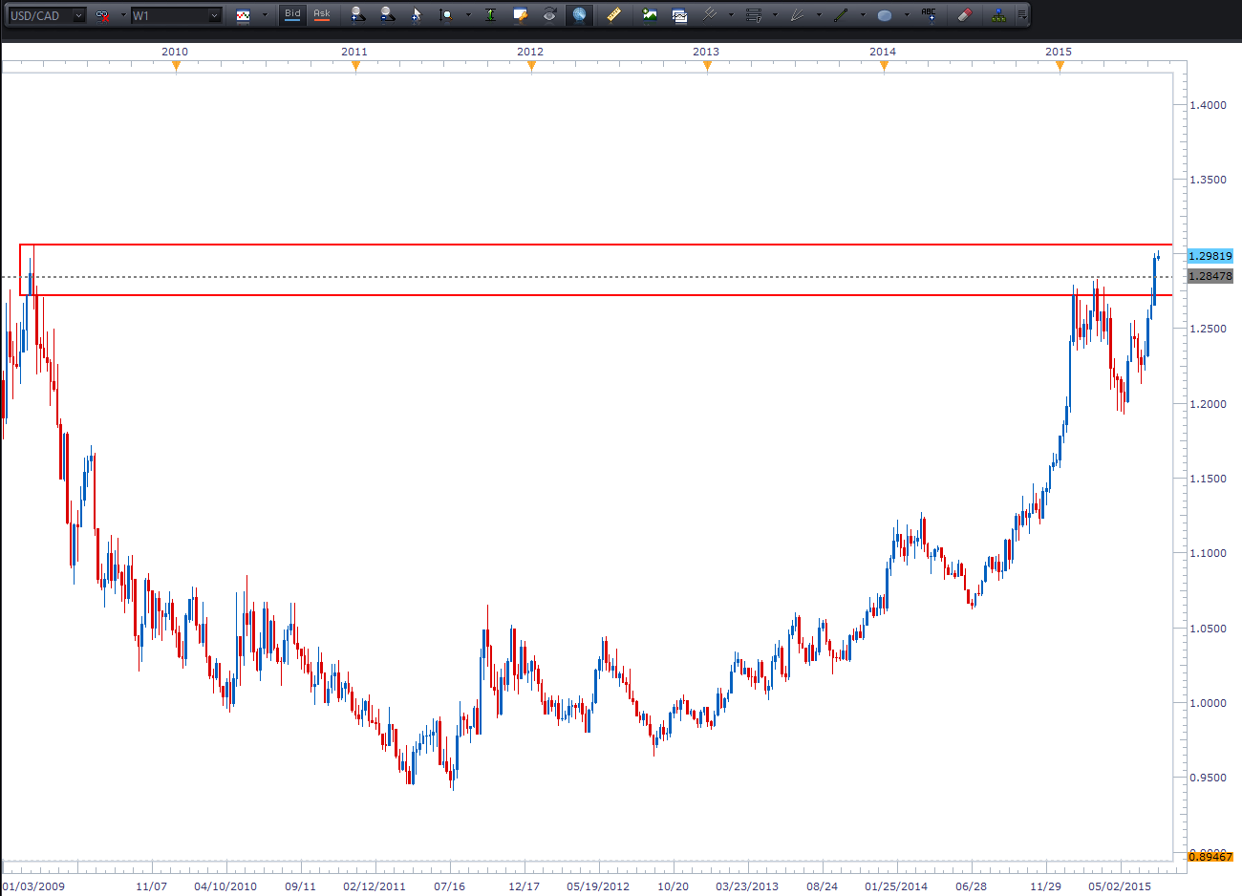Open the W1 timeframe dropdown
The width and height of the screenshot is (1242, 896).
pos(214,15)
